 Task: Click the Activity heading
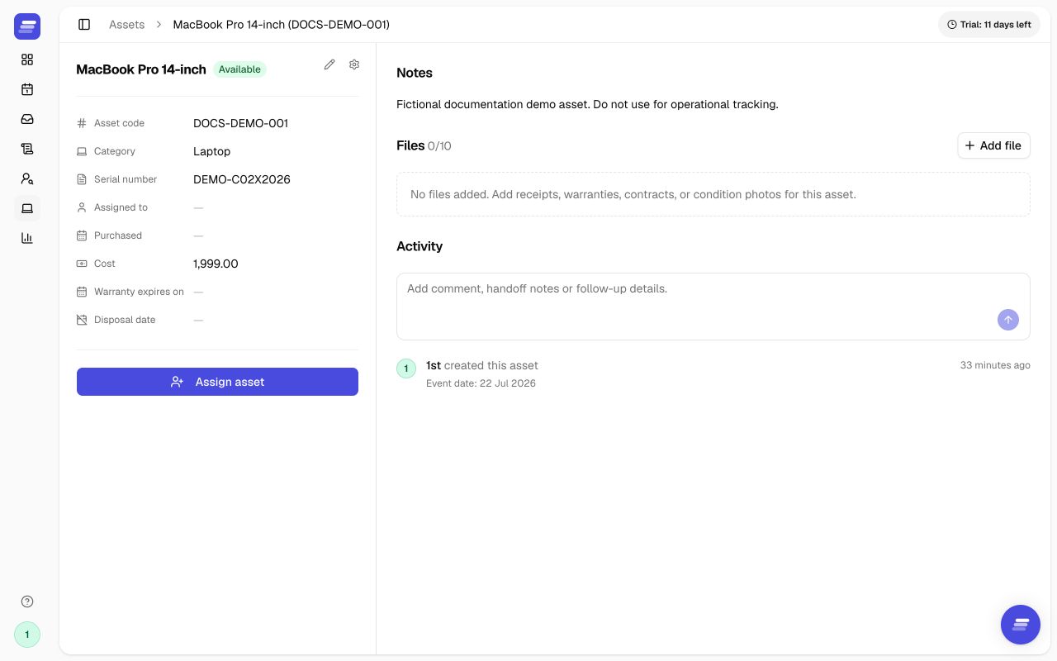(x=419, y=246)
